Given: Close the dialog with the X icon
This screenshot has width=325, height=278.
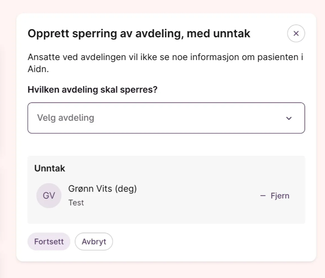Looking at the screenshot, I should tap(296, 34).
